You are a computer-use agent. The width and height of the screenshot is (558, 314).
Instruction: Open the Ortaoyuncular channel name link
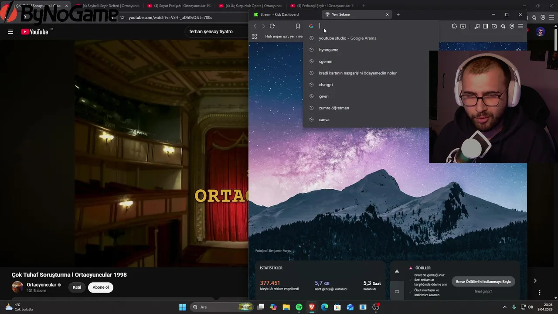[x=41, y=285]
